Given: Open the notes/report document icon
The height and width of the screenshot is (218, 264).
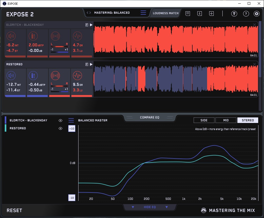Looking at the screenshot, I should pos(188,13).
